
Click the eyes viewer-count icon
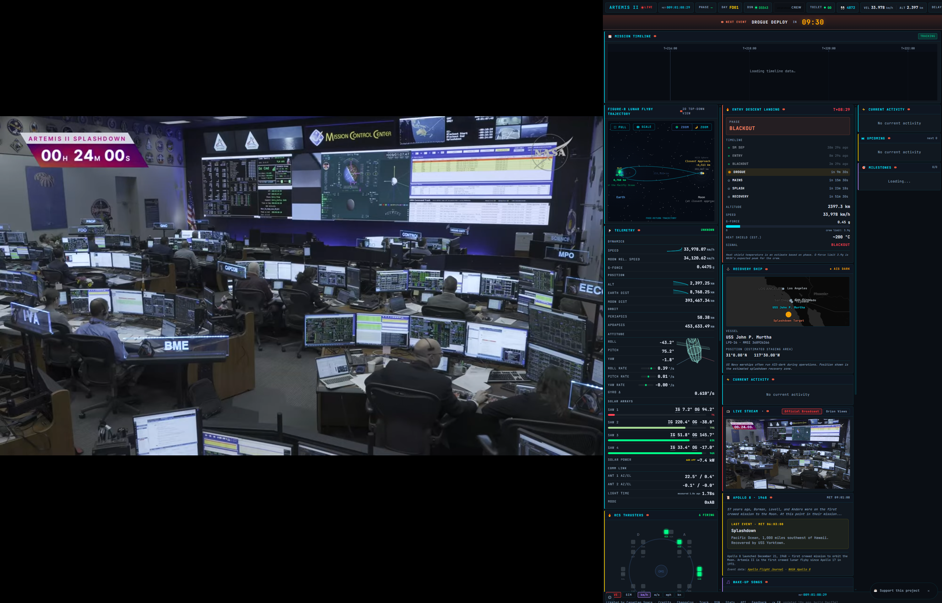click(842, 8)
